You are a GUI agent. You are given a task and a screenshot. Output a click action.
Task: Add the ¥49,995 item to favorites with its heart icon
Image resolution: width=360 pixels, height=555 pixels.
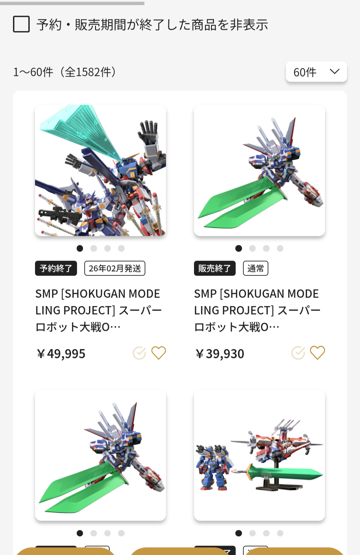pyautogui.click(x=159, y=353)
